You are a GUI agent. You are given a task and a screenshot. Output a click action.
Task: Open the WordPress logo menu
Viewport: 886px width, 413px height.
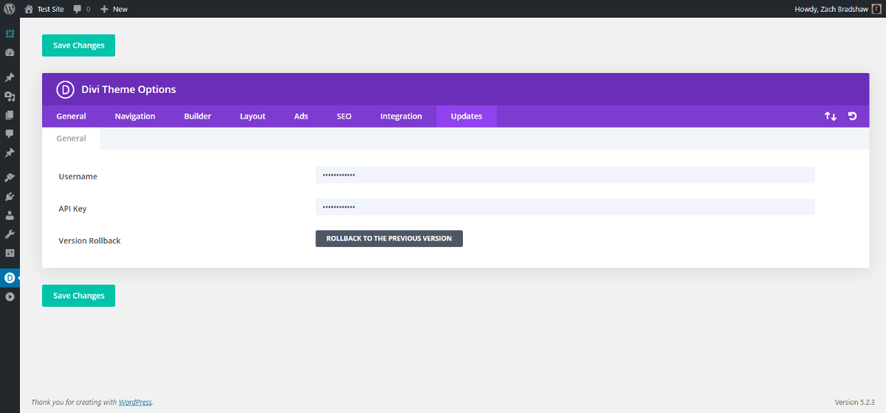(10, 9)
